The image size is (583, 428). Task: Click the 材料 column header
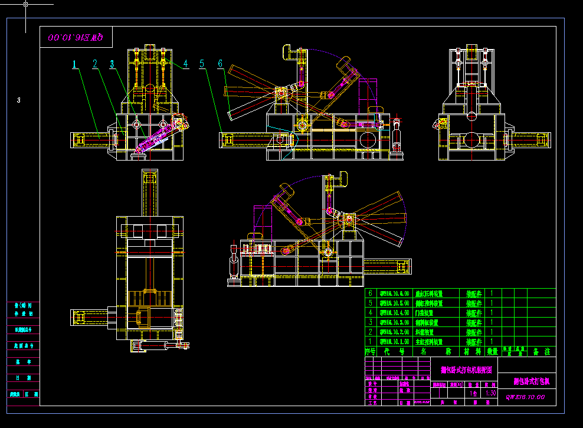click(472, 351)
